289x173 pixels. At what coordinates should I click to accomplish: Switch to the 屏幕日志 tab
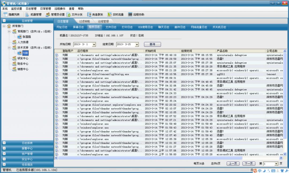click(78, 27)
